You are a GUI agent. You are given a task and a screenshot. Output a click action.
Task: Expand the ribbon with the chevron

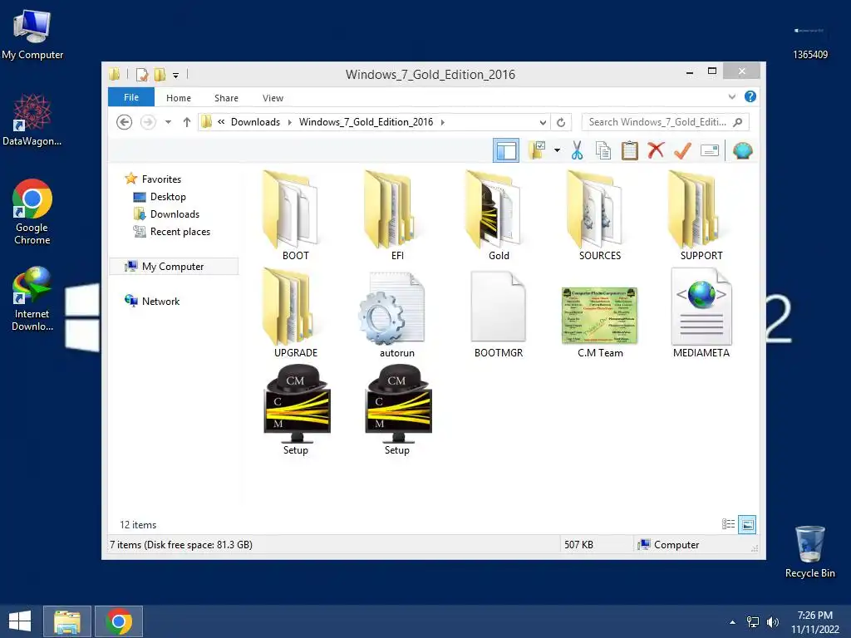(x=731, y=96)
